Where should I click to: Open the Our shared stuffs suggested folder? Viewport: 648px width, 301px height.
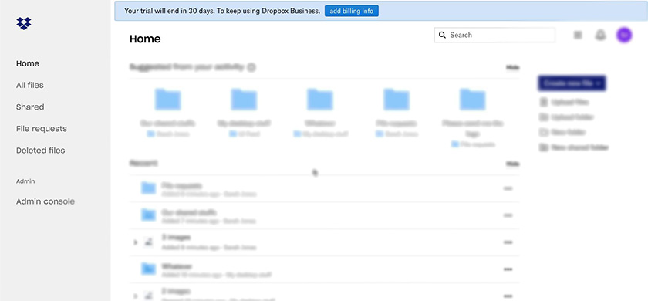[168, 100]
